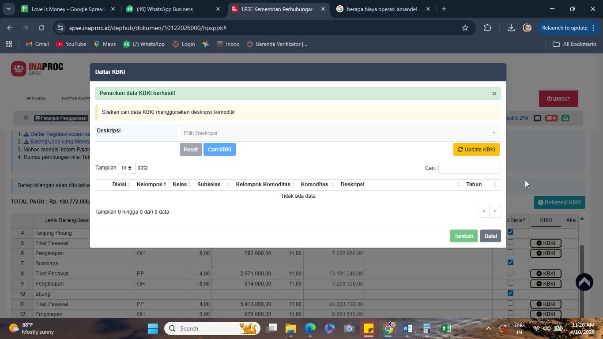603x339 pixels.
Task: Toggle checkbox in Surabaya row
Action: click(x=510, y=263)
